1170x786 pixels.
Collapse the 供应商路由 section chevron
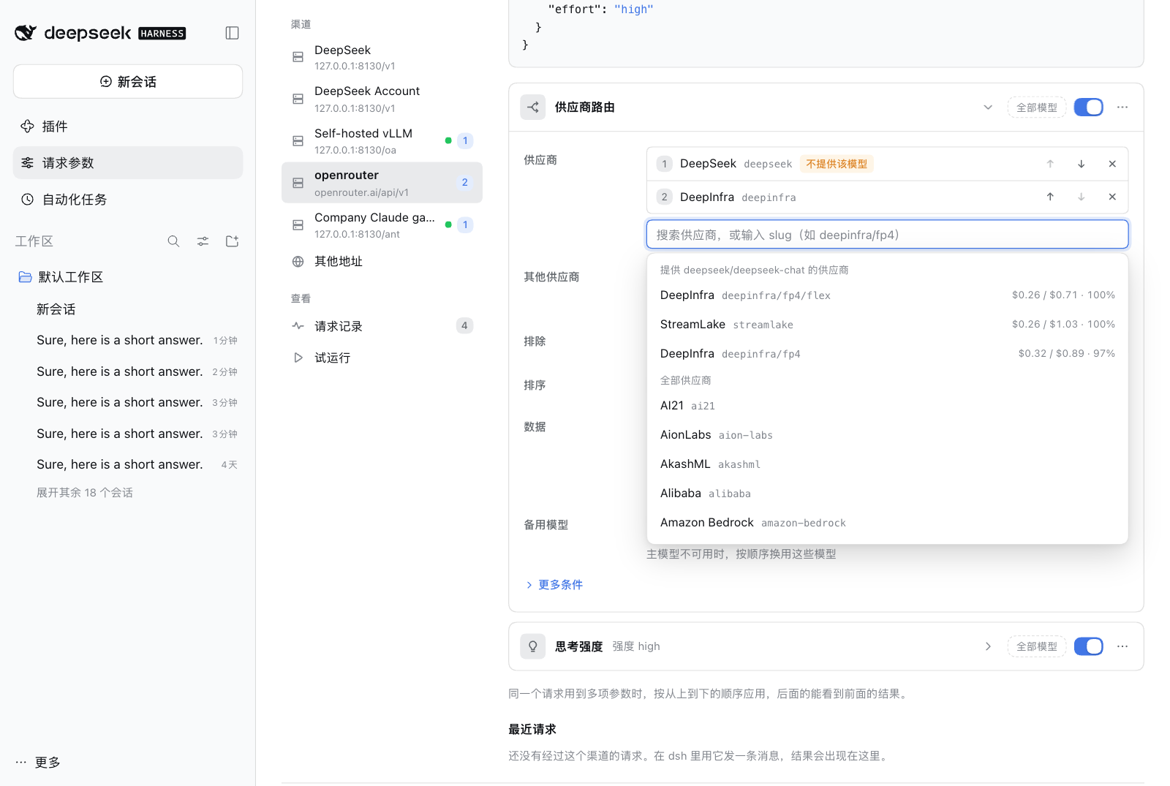(988, 107)
